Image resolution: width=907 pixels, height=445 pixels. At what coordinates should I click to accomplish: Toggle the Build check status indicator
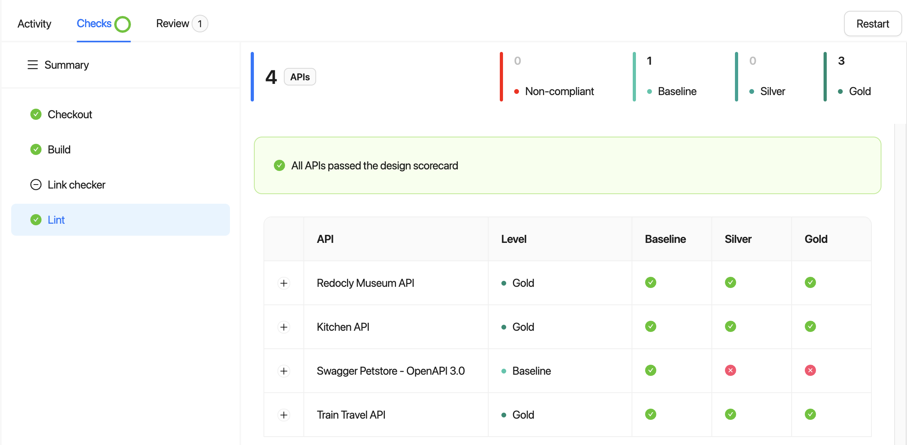36,149
